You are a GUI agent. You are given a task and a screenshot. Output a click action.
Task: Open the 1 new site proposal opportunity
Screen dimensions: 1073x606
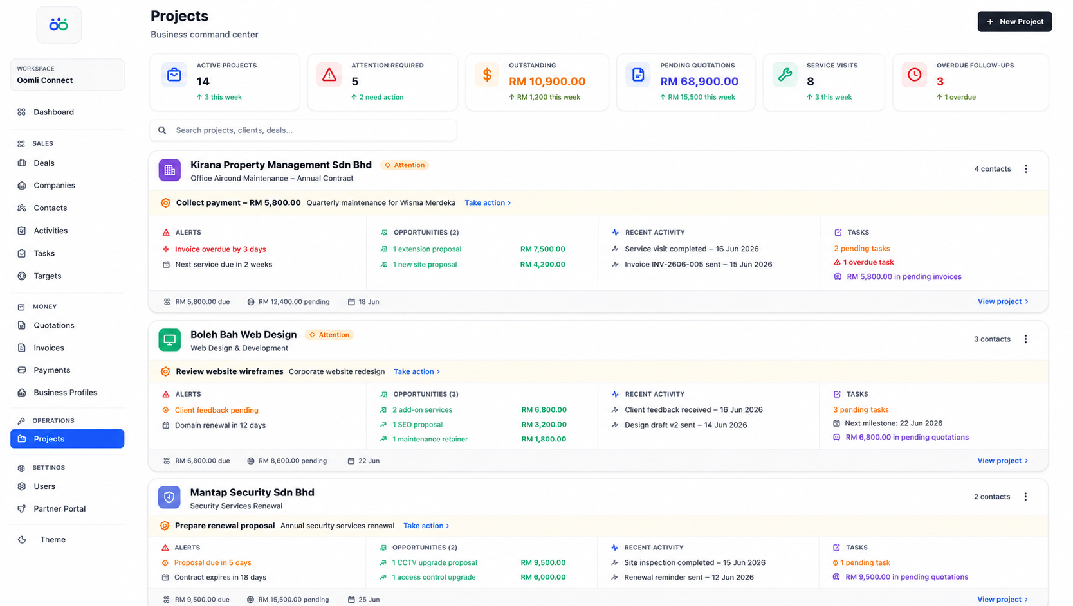[x=425, y=265]
